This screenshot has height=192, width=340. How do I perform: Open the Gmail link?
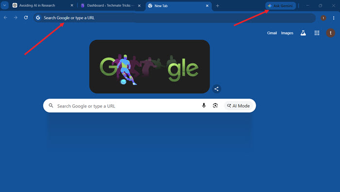click(272, 33)
